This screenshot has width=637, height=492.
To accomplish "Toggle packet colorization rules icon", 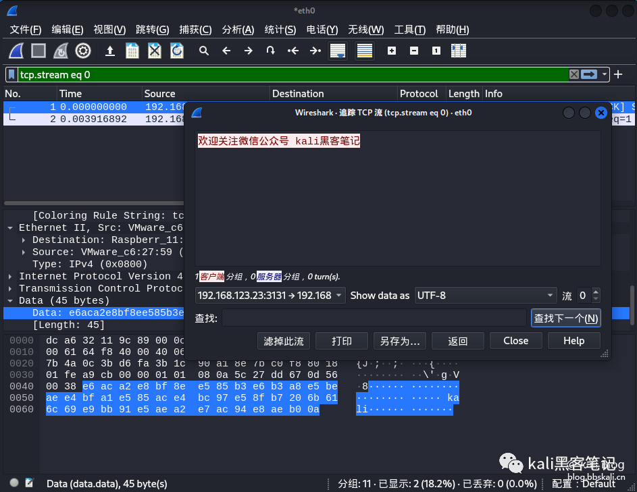I will 364,51.
